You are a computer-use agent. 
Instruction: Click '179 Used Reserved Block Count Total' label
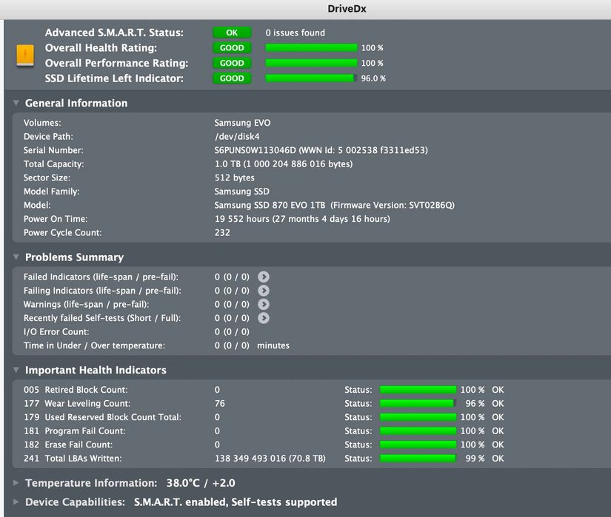102,417
